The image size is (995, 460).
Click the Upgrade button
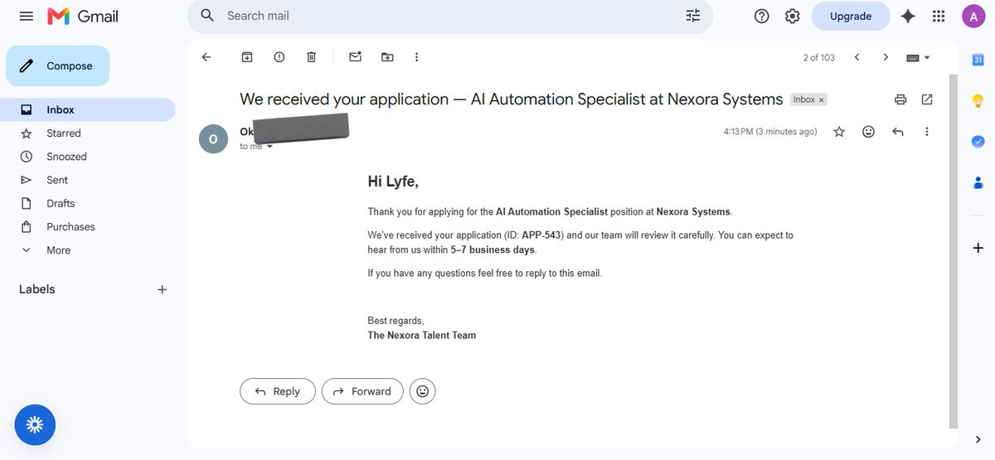[x=851, y=16]
